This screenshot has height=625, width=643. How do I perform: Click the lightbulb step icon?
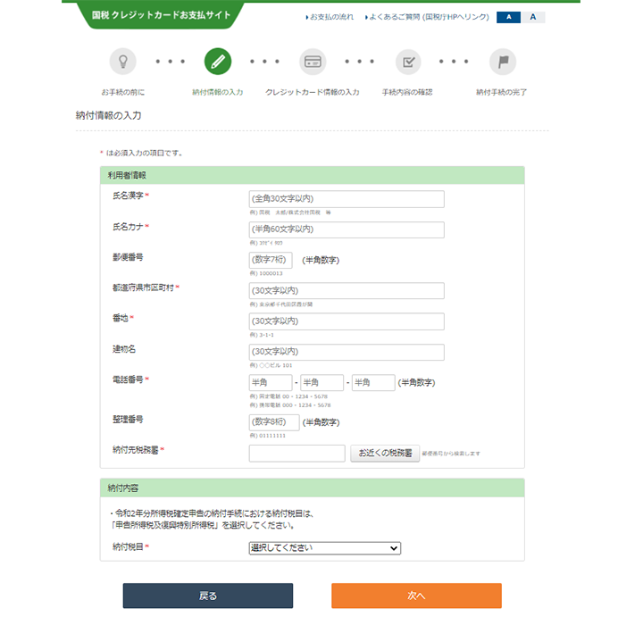(123, 62)
